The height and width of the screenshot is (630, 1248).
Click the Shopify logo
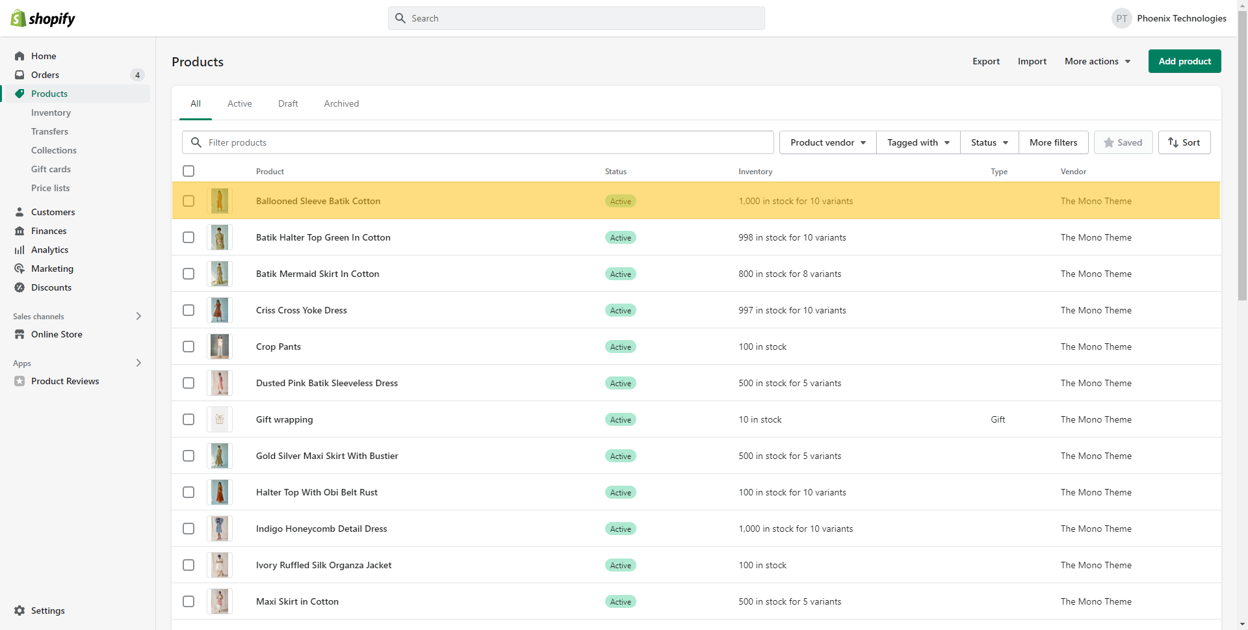point(43,18)
